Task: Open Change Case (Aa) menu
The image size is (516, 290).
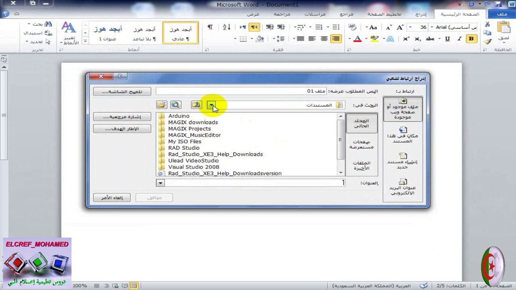Action: click(373, 27)
